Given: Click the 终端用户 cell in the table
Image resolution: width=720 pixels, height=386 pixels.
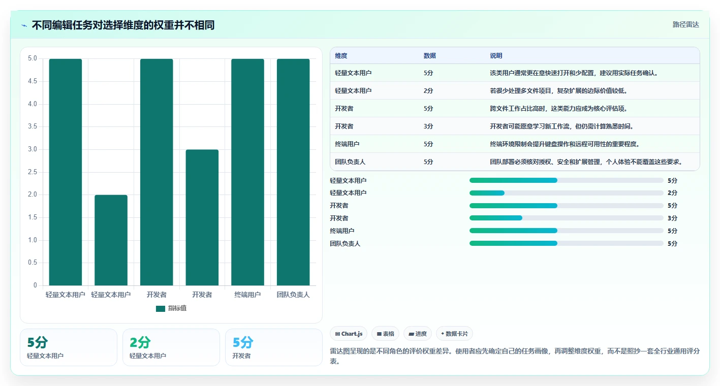Looking at the screenshot, I should coord(347,144).
